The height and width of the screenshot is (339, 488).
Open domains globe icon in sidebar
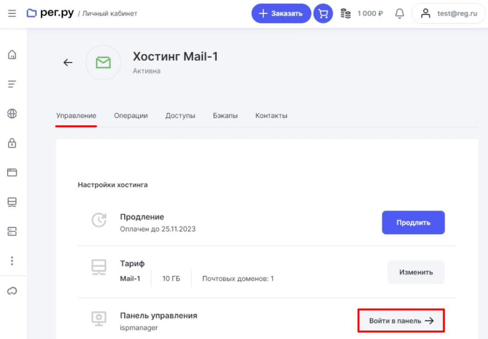click(12, 113)
